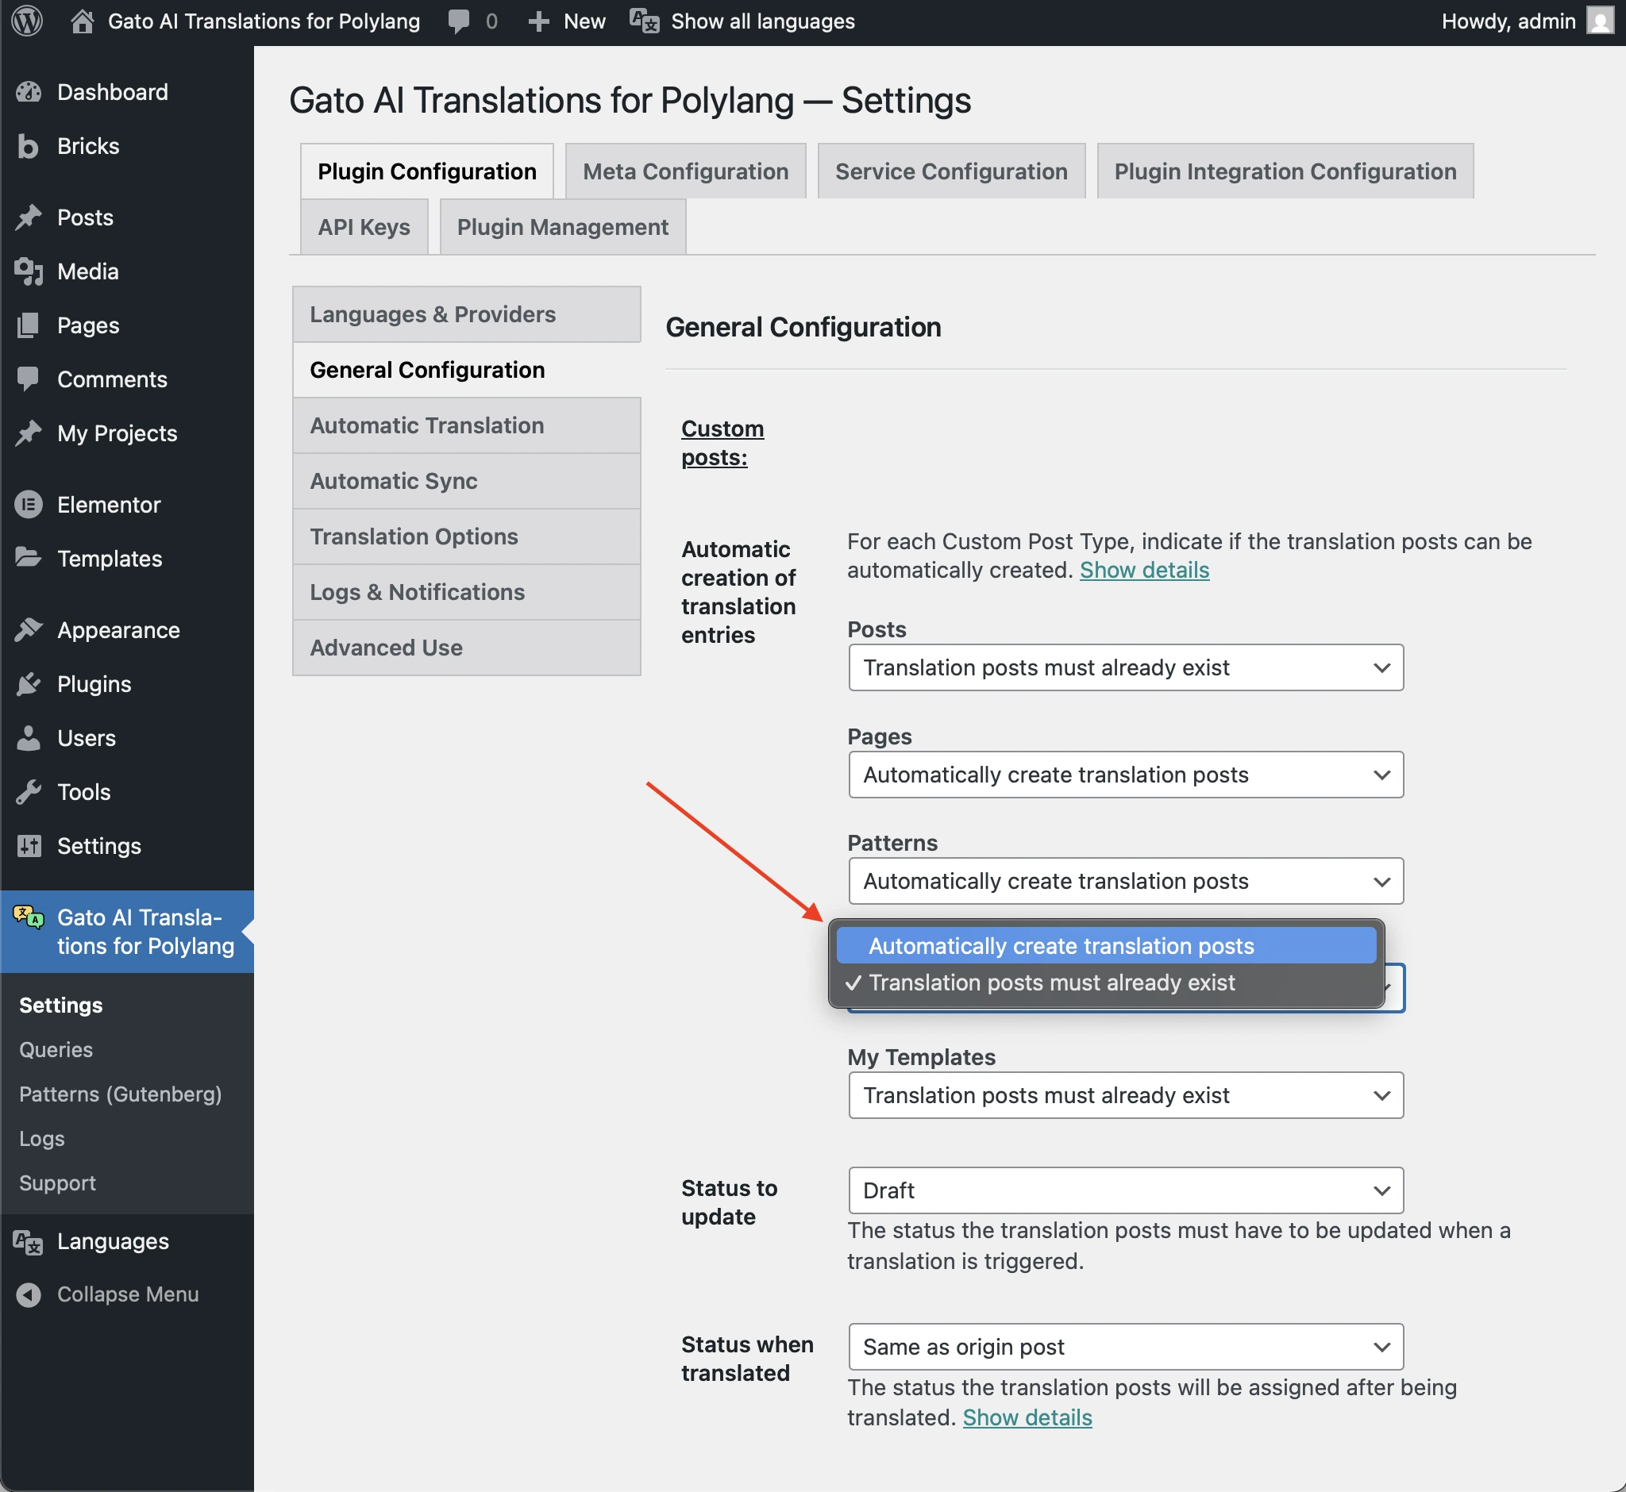Open Appearance via the brush icon
1626x1492 pixels.
[x=29, y=630]
